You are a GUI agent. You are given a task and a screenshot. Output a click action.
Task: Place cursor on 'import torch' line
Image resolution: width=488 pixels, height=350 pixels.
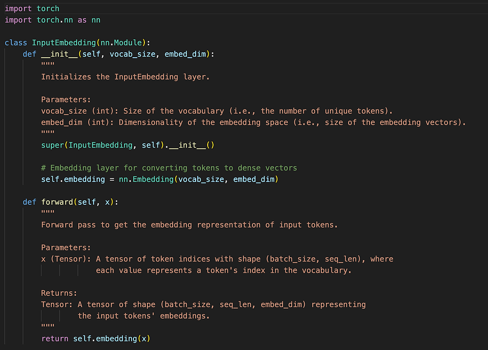tap(32, 9)
